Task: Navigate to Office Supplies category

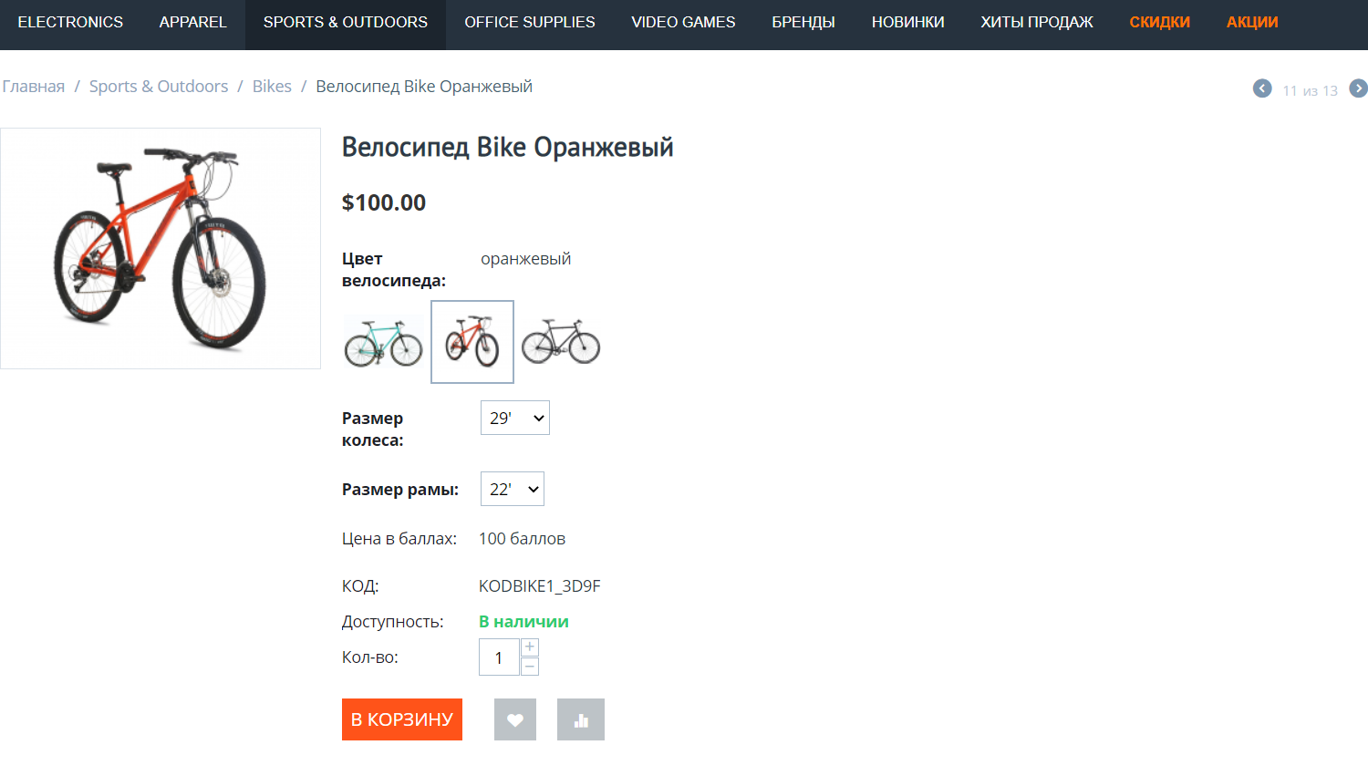Action: click(529, 22)
